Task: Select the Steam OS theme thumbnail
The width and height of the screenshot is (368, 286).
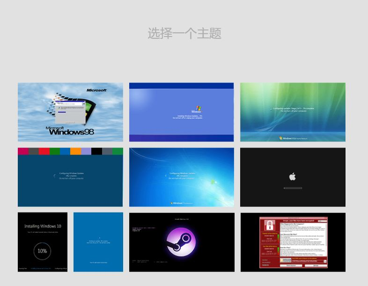Action: [182, 242]
